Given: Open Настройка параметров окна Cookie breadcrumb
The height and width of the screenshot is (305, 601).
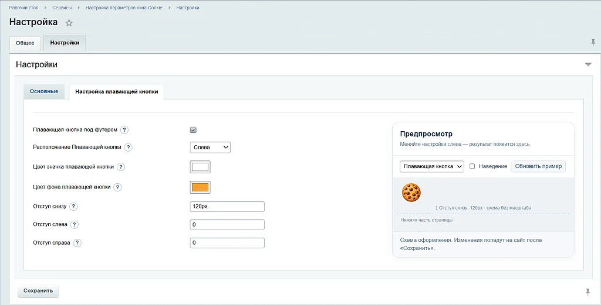Looking at the screenshot, I should pos(124,8).
